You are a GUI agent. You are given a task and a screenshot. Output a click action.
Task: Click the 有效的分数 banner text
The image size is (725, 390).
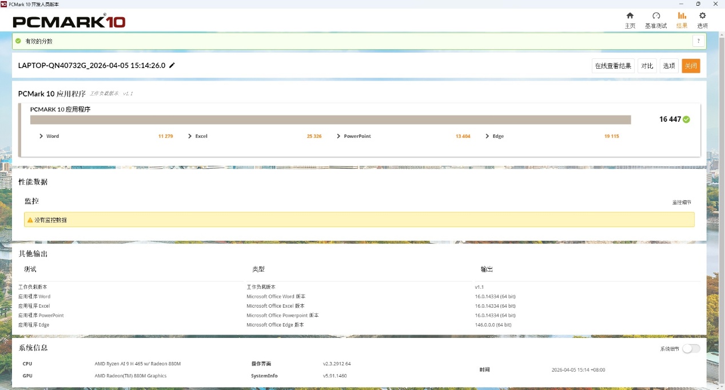pos(38,41)
